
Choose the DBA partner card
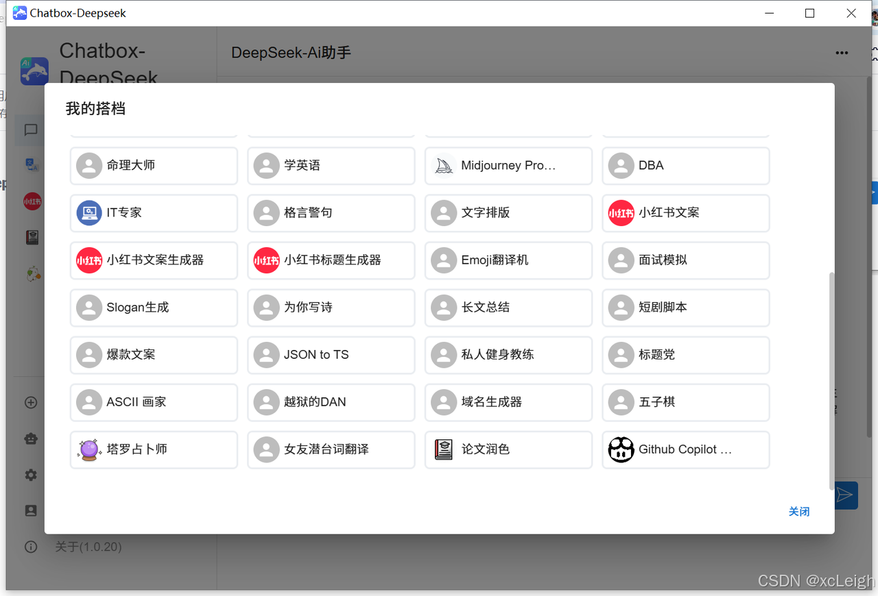tap(686, 166)
